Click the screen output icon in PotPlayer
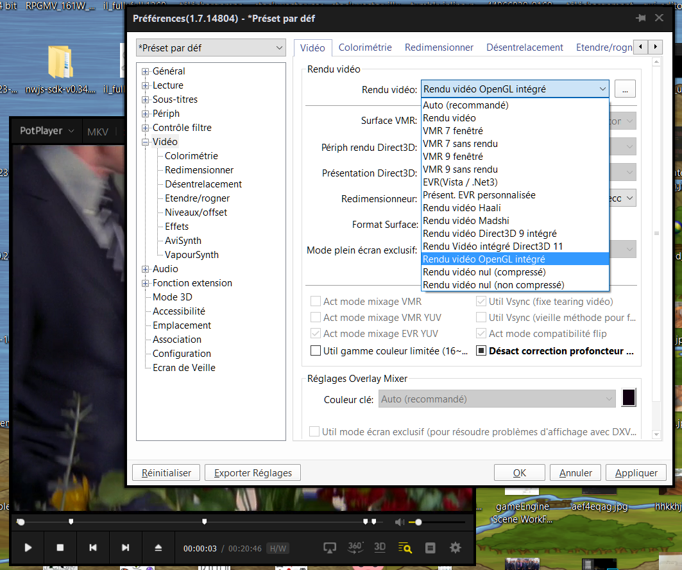This screenshot has width=682, height=570. [330, 548]
